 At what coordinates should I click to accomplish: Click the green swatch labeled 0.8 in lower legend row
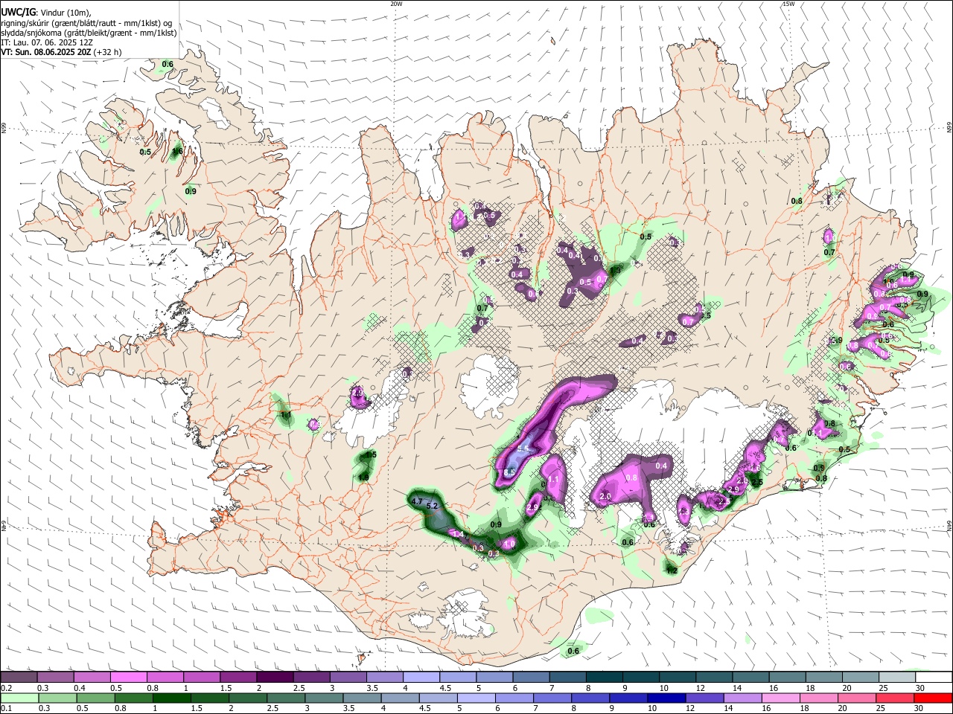(133, 698)
